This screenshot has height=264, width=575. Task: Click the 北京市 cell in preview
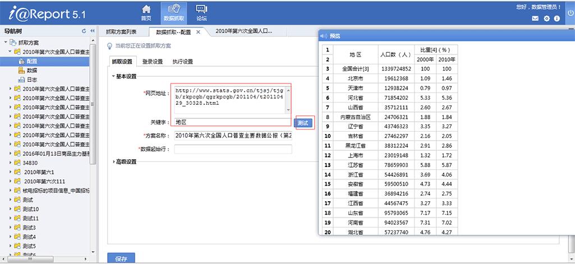355,78
